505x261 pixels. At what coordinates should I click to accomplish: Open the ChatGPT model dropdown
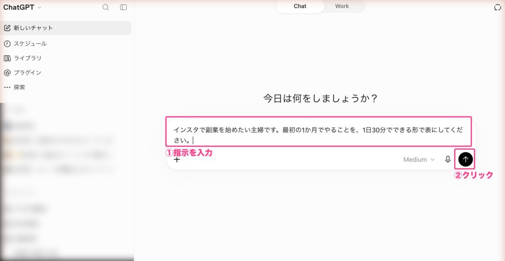click(23, 7)
